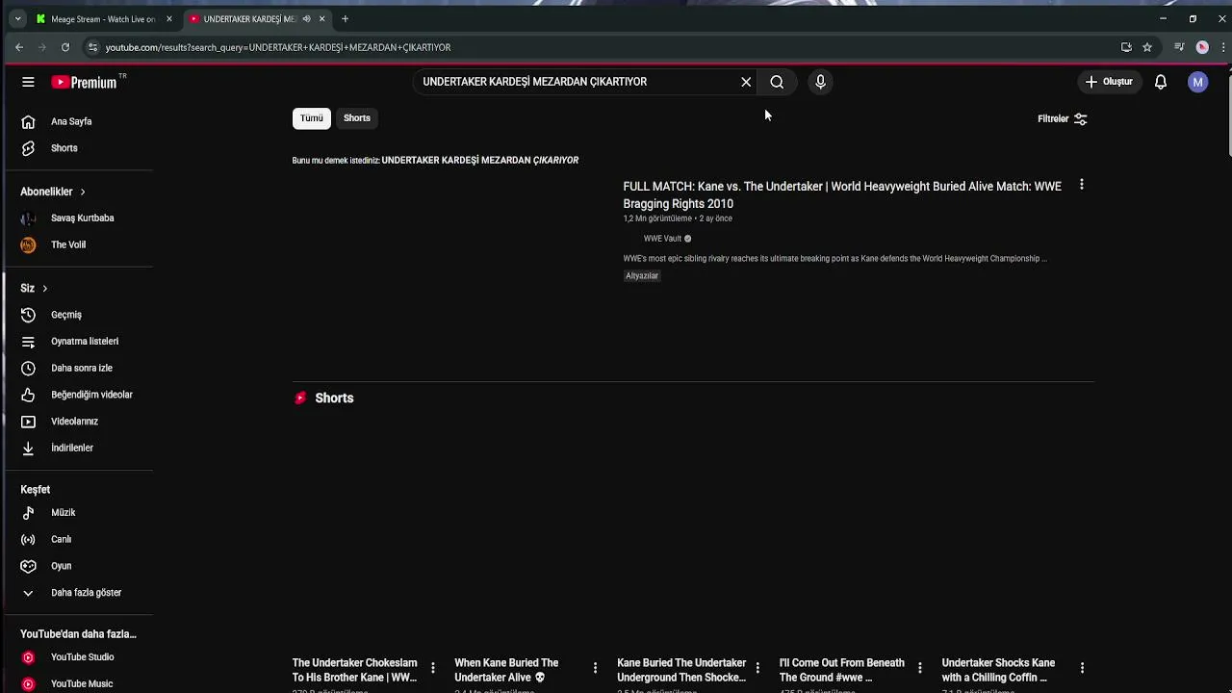
Task: Close the Meage Stream tab
Action: (x=168, y=19)
